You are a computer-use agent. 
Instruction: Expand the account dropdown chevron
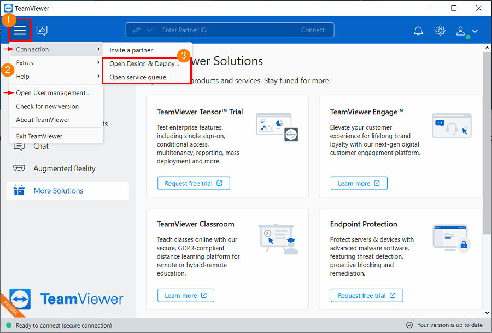[475, 31]
